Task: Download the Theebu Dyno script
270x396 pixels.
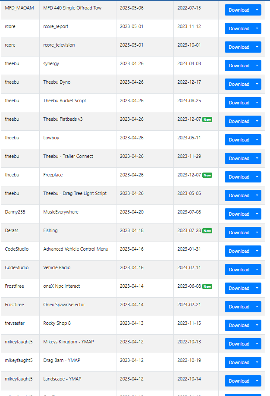Action: point(239,84)
